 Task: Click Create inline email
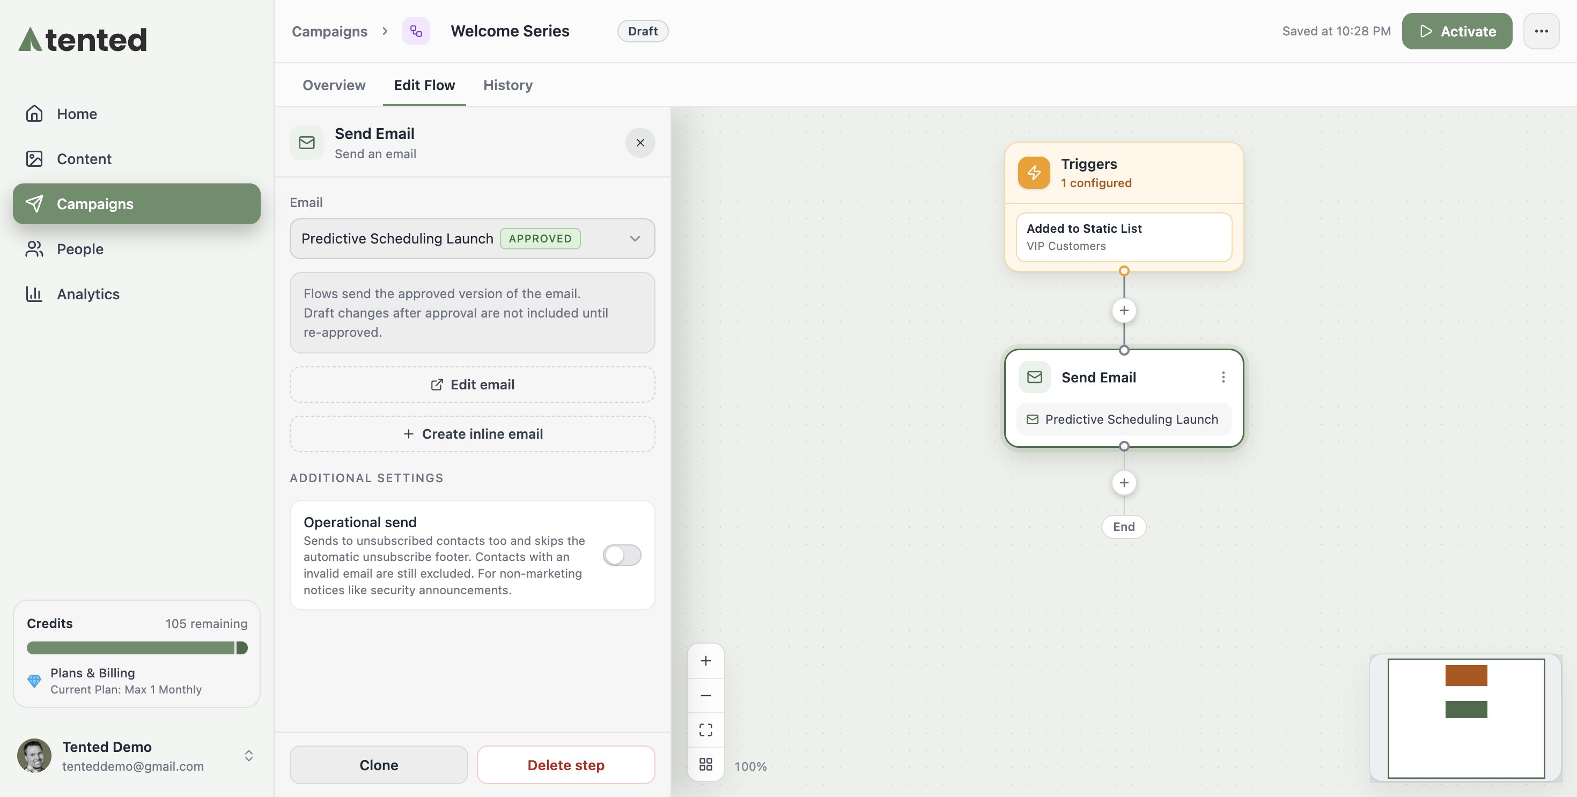pos(472,433)
